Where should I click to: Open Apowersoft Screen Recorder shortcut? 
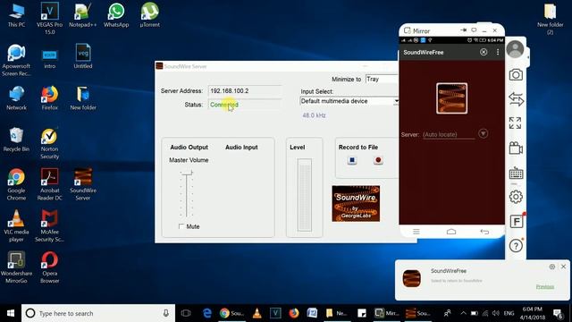point(16,60)
